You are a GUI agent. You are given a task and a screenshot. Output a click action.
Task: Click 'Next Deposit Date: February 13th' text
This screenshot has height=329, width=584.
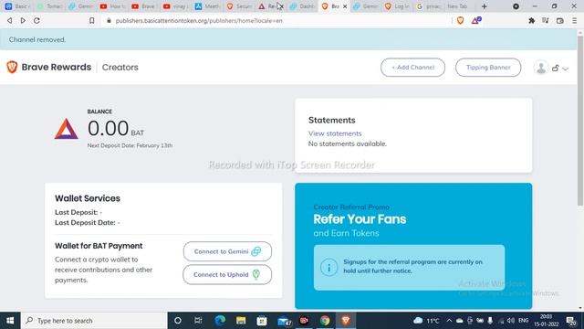[130, 145]
